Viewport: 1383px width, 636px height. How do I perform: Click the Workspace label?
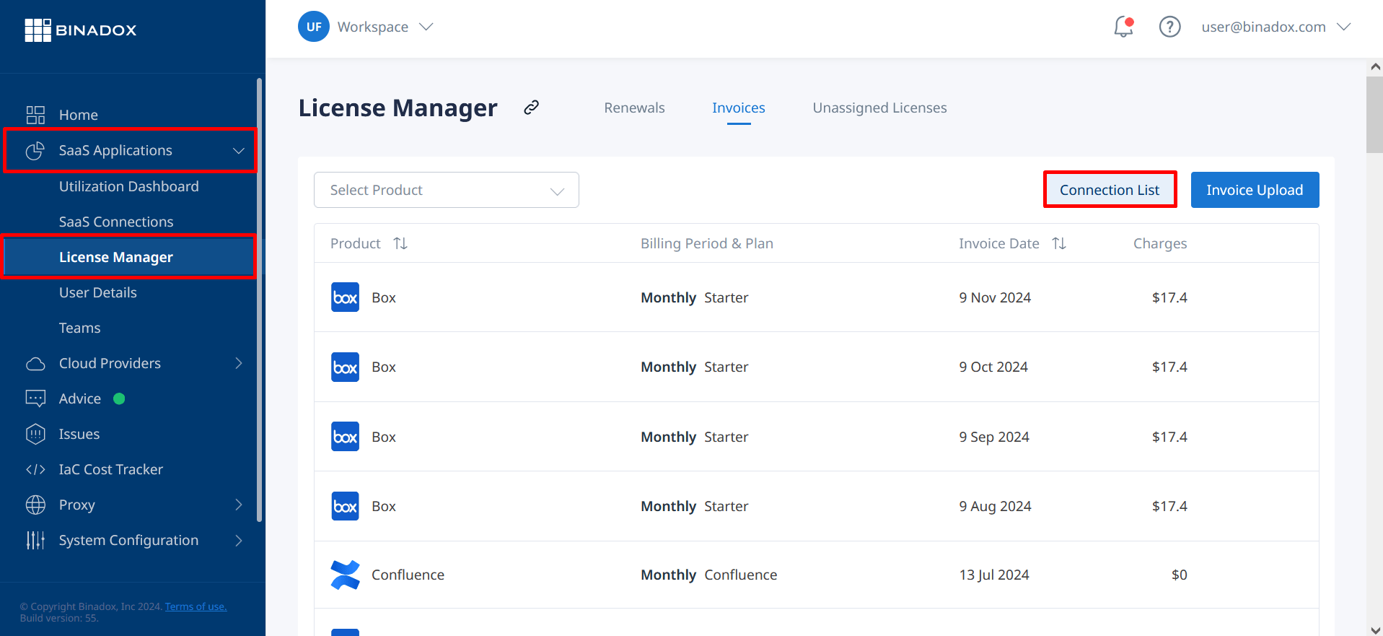coord(373,27)
